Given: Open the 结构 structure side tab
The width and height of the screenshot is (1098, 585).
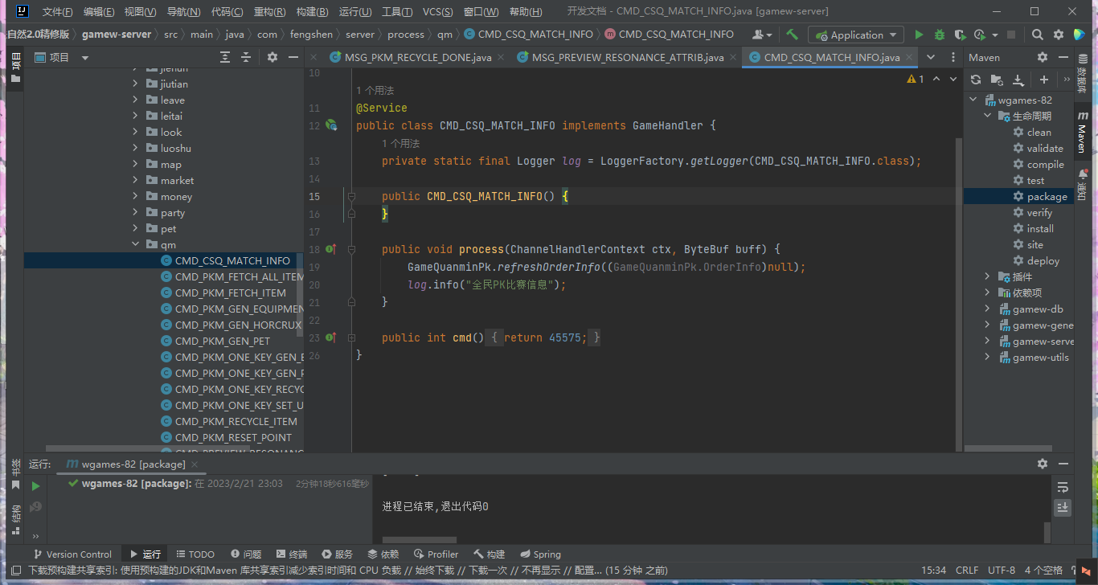Looking at the screenshot, I should click(x=15, y=518).
